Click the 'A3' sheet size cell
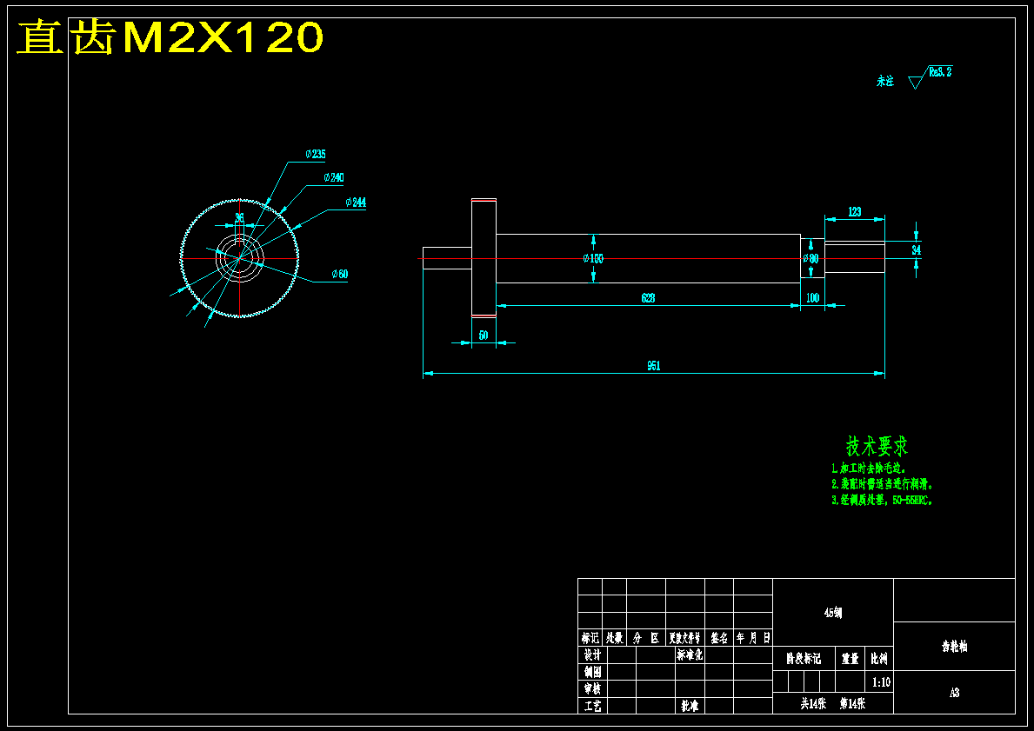This screenshot has height=731, width=1034. 954,693
